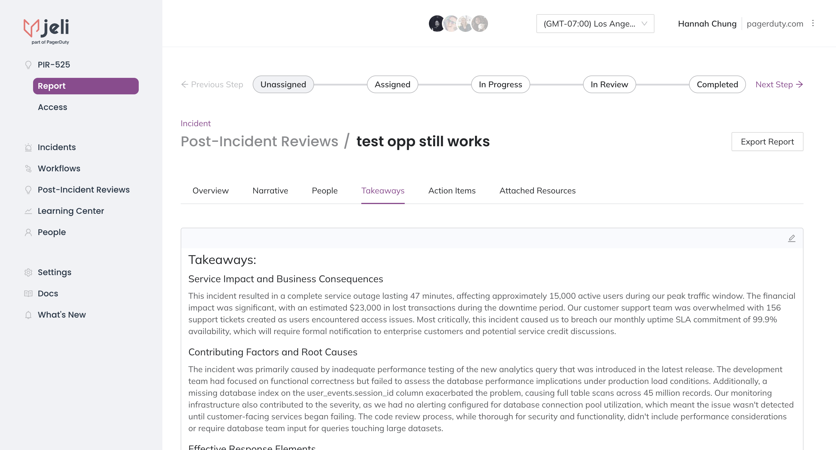
Task: Click the pagerduty.com organization label
Action: pos(775,24)
